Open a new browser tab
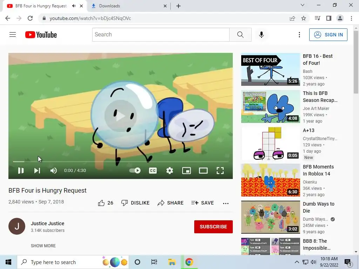 [178, 6]
